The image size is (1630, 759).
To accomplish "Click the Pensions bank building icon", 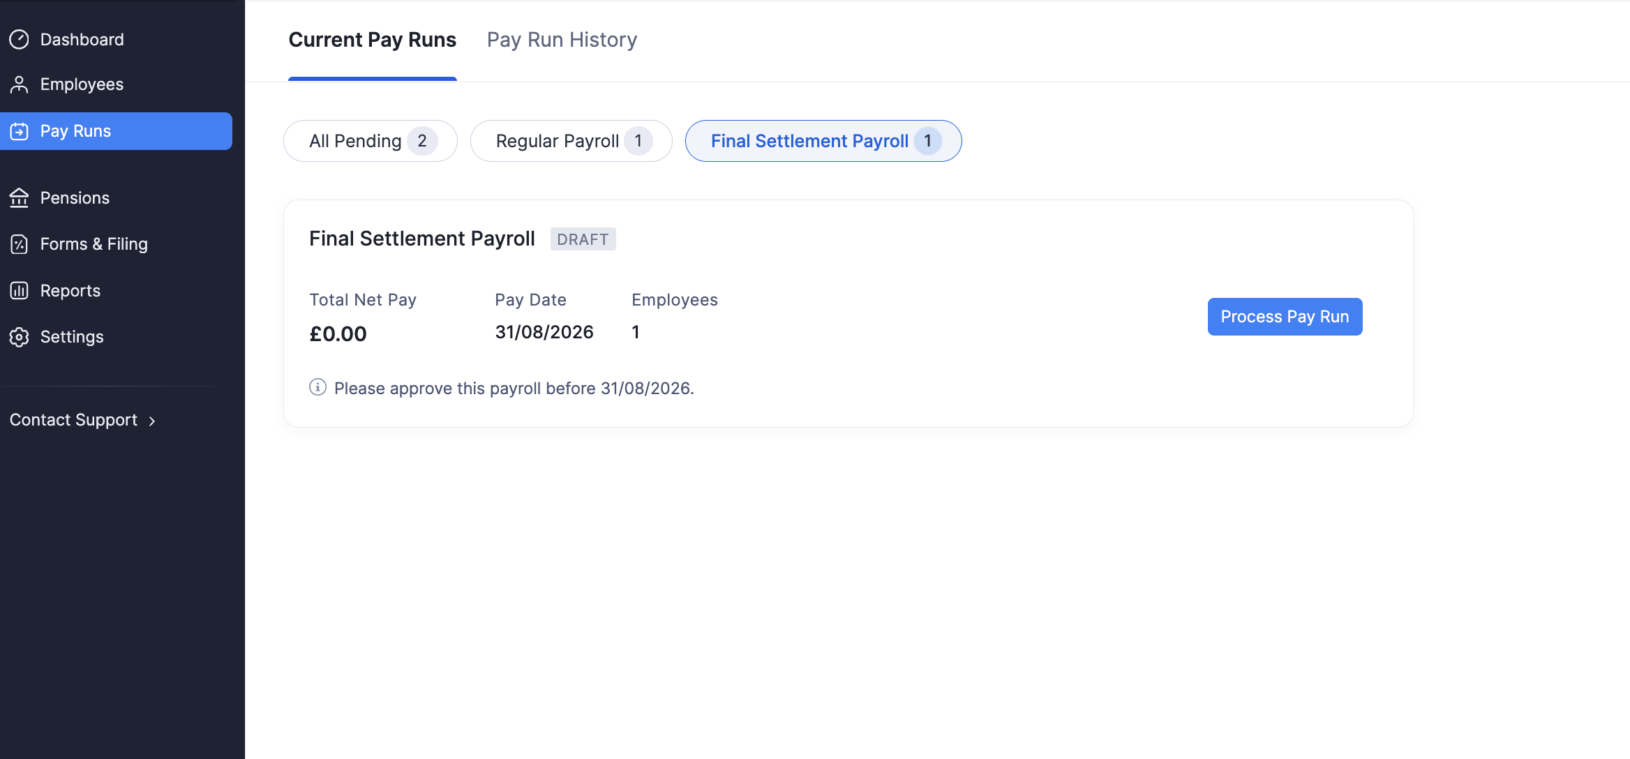I will (x=19, y=198).
